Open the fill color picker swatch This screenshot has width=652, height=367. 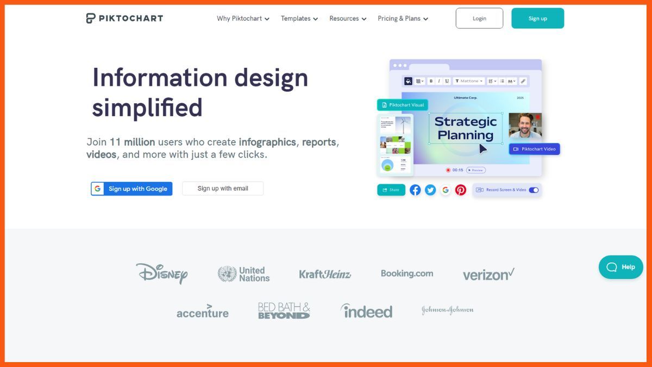407,81
